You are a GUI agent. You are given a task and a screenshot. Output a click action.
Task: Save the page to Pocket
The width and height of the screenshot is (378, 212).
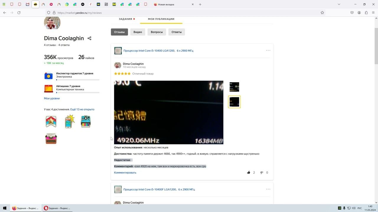[x=352, y=13]
